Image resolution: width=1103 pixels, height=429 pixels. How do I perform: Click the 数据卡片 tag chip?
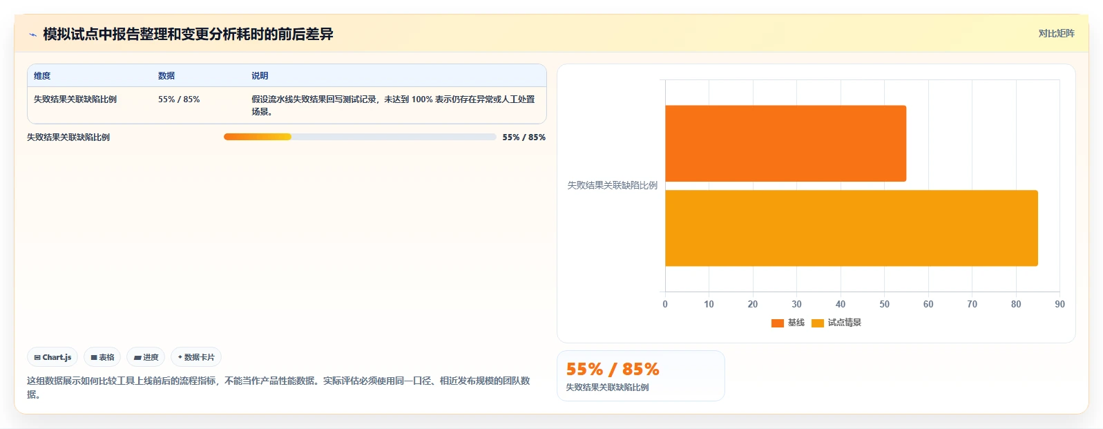(196, 357)
